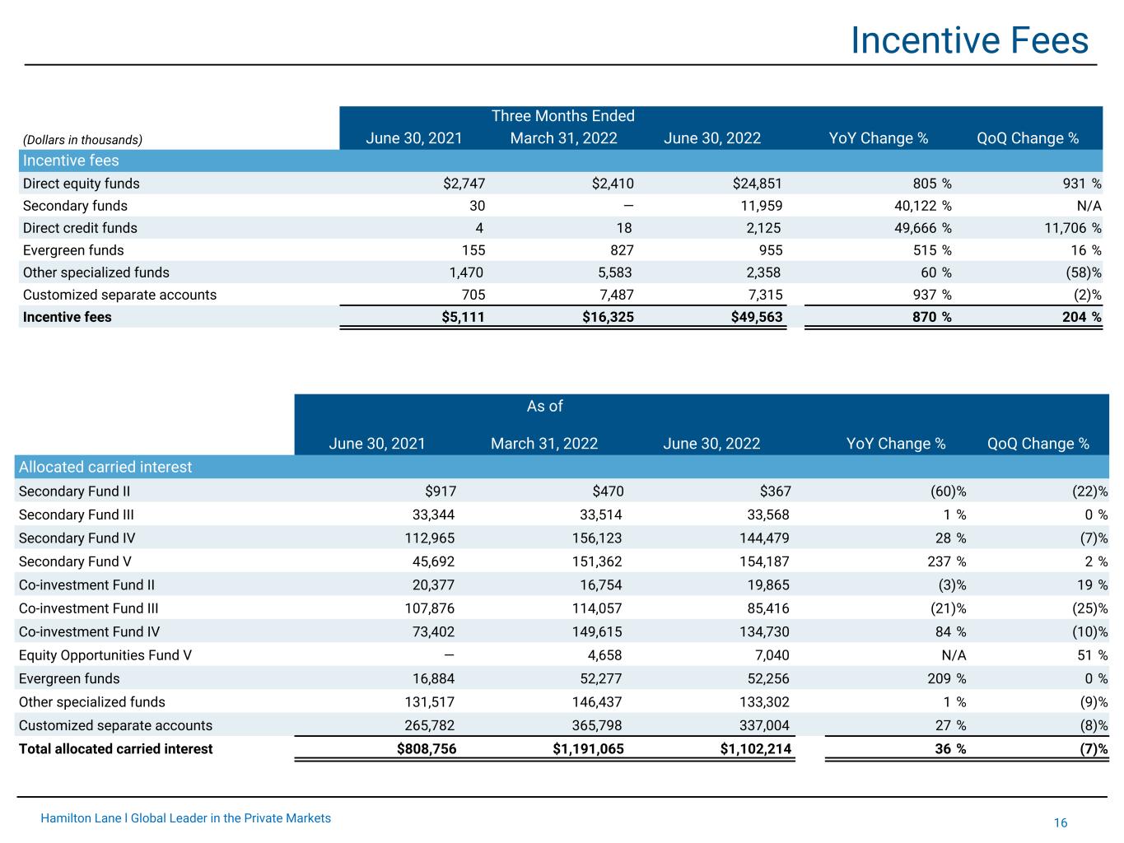Viewport: 1124px width, 843px height.
Task: Select the Secondary funds row label
Action: click(x=75, y=206)
